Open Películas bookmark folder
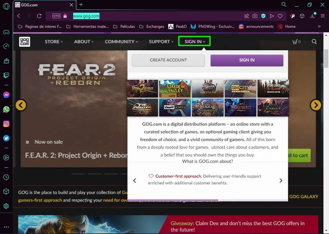The height and width of the screenshot is (234, 329). [x=124, y=27]
